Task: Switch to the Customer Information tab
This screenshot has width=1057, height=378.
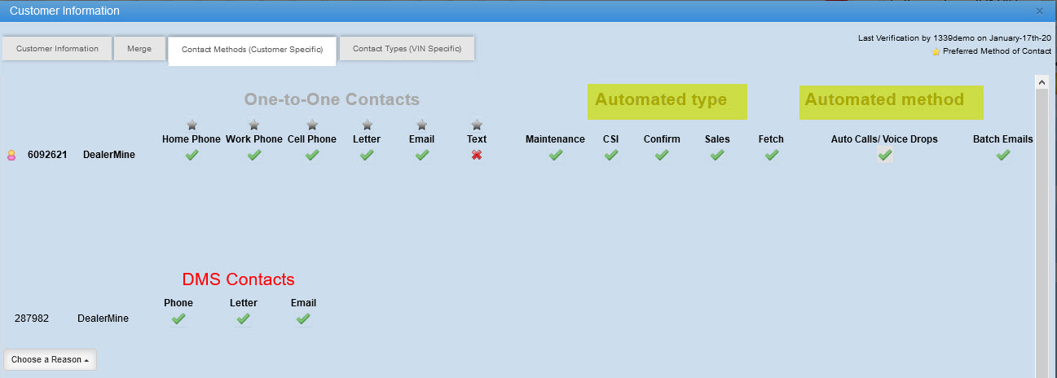Action: coord(57,49)
